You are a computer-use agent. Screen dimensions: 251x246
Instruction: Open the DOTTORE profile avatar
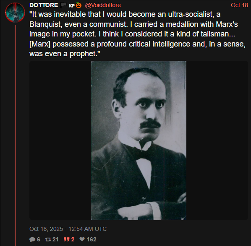click(x=15, y=13)
